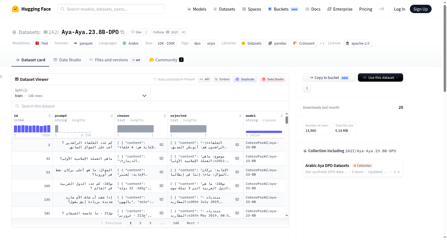Expand the Split train dropdown

tap(81, 93)
